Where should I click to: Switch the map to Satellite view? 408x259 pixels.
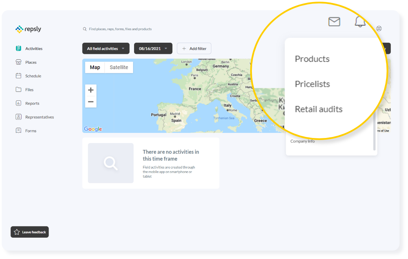click(x=119, y=67)
